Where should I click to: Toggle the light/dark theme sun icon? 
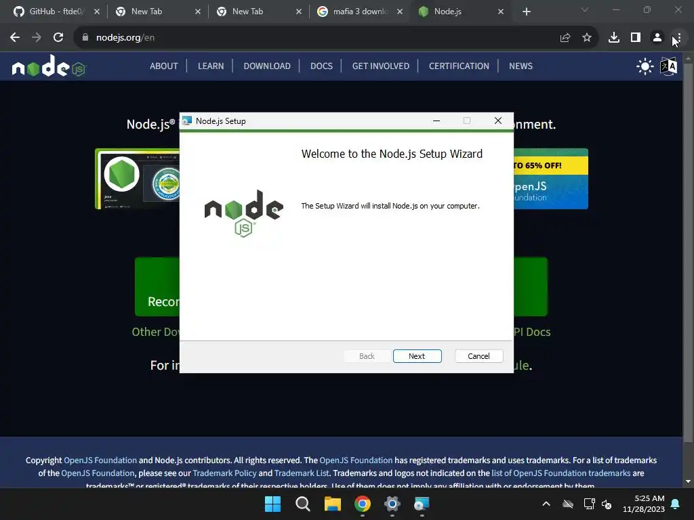click(645, 67)
